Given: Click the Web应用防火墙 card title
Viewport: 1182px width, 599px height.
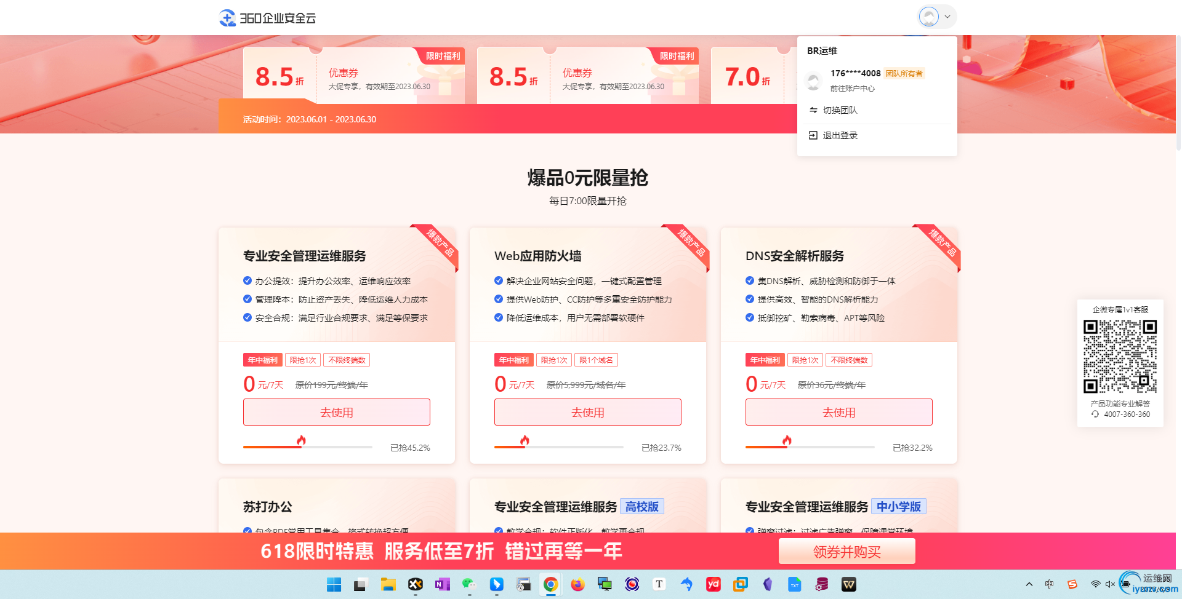Looking at the screenshot, I should click(538, 256).
